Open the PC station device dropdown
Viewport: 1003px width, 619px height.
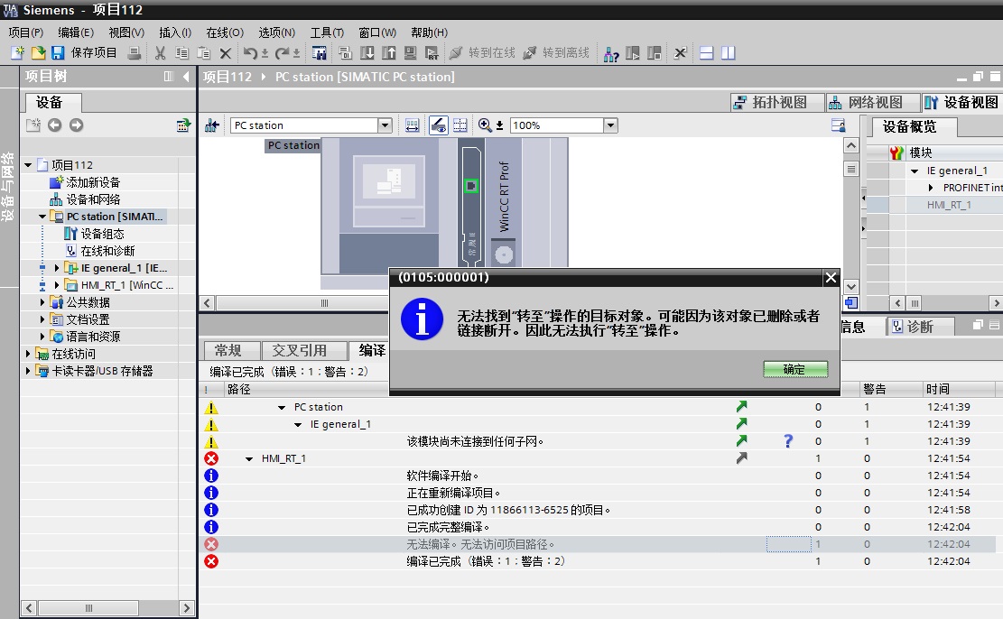click(x=385, y=125)
